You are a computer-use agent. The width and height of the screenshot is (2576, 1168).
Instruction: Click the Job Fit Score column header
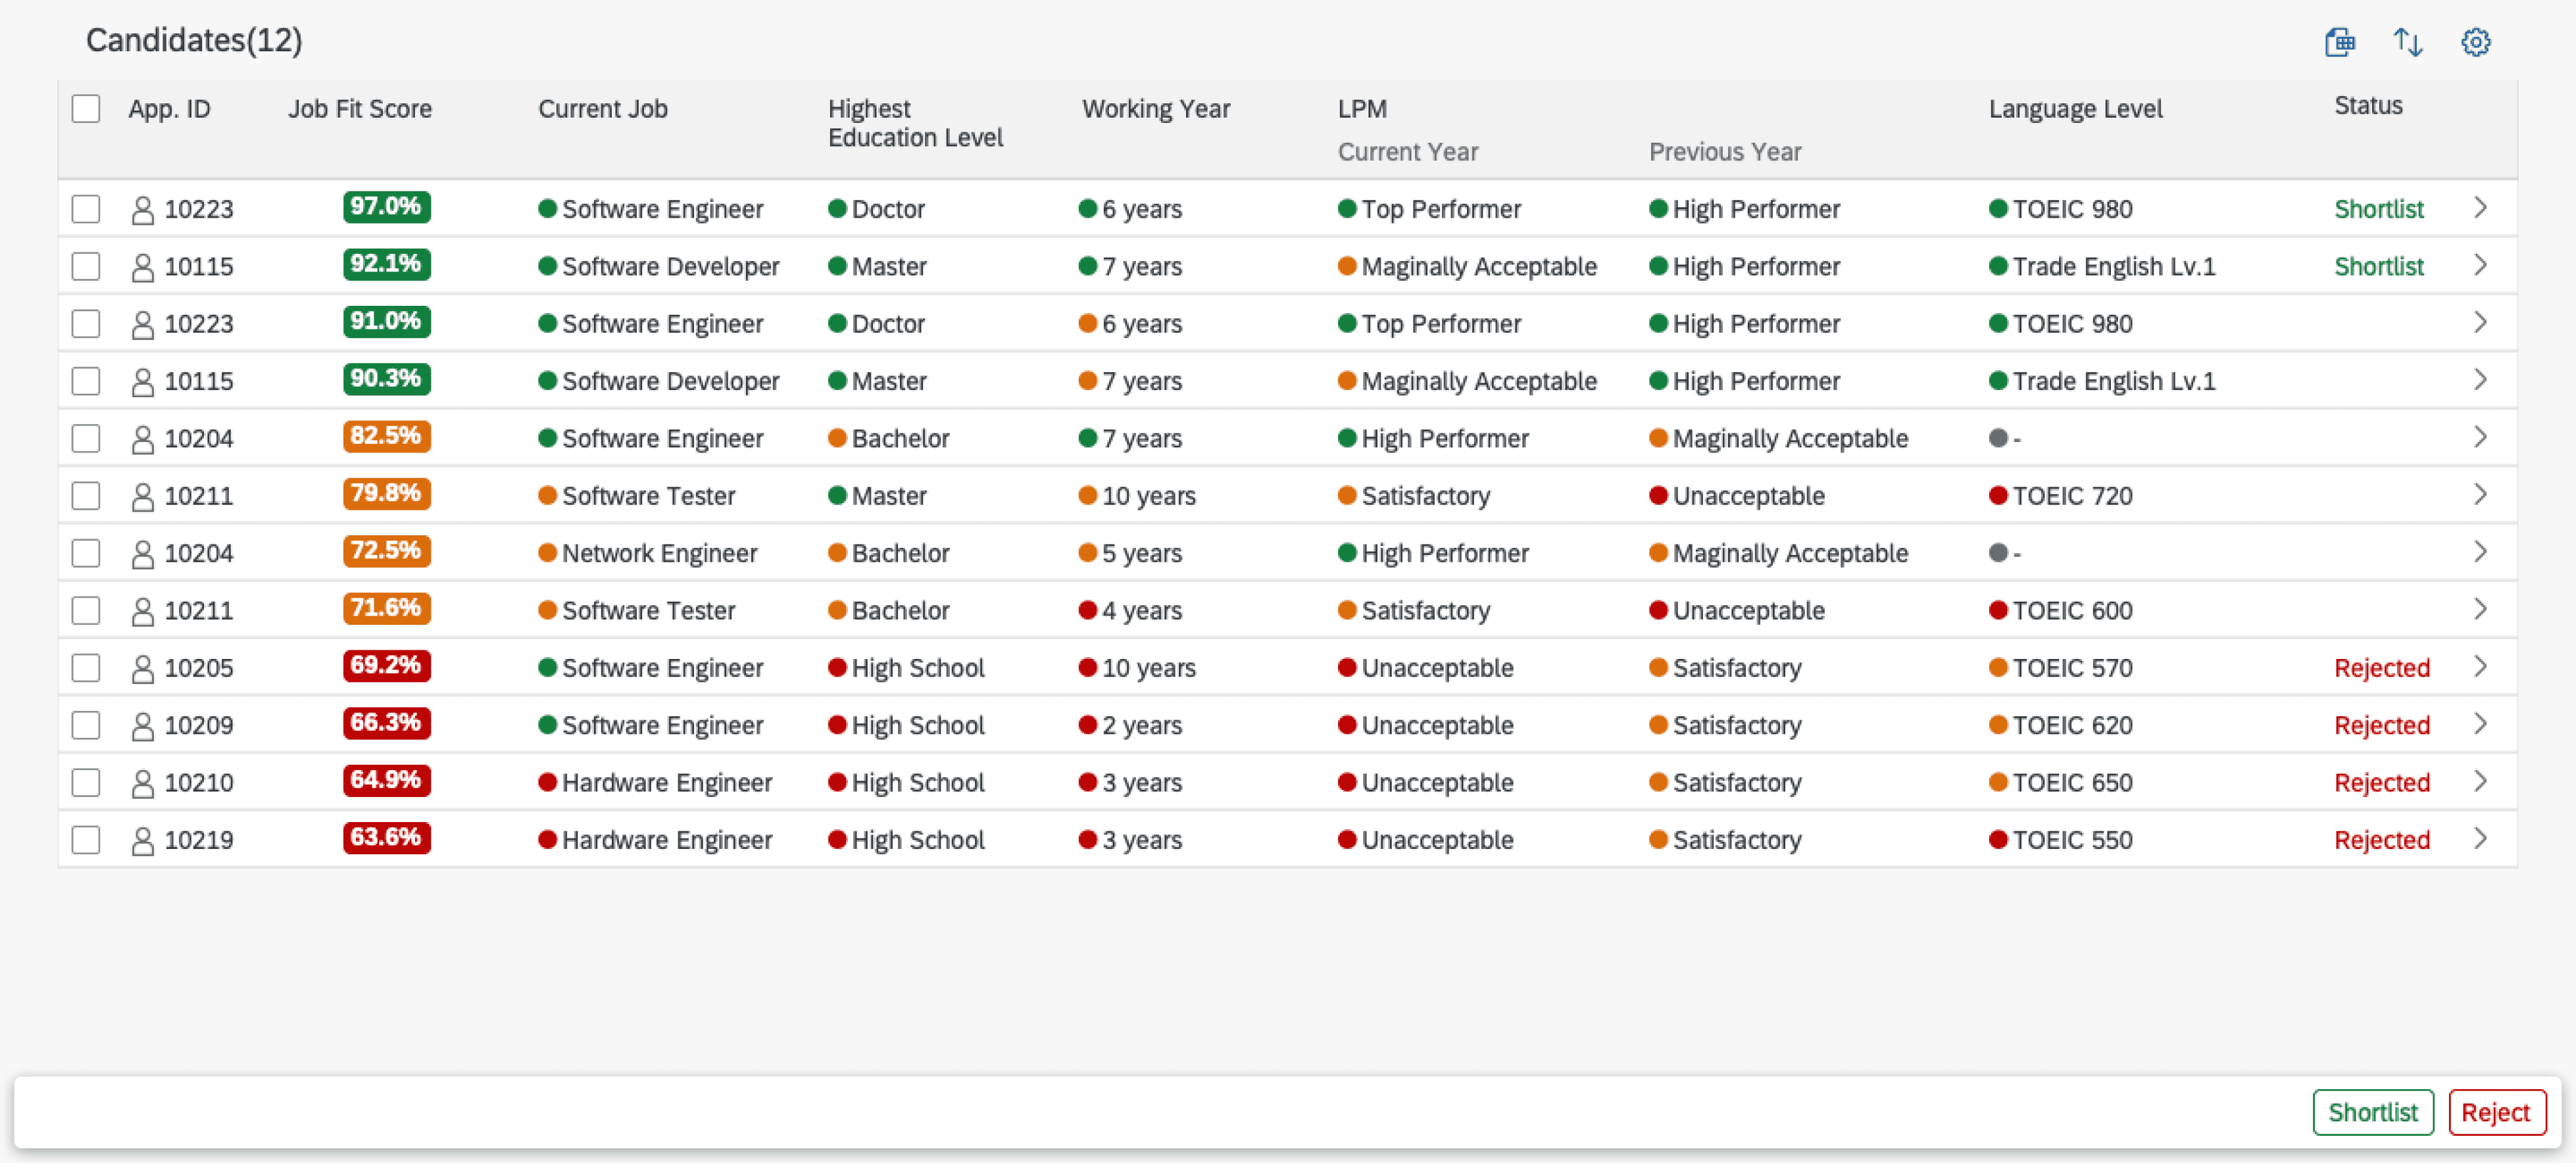coord(360,108)
